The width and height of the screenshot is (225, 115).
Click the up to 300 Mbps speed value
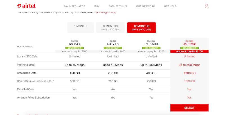189,65
